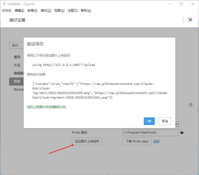The height and width of the screenshot is (175, 199).
Task: Click the 偏好设置 heading
Action: (17, 20)
